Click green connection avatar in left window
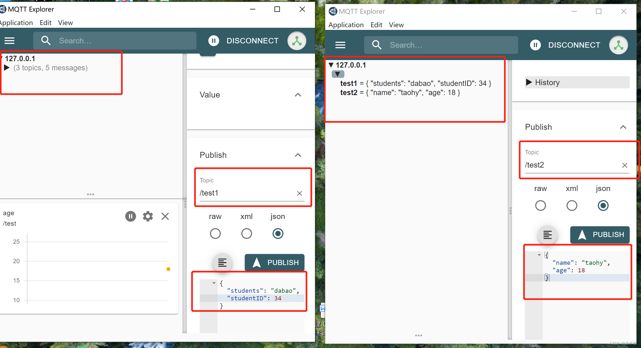The width and height of the screenshot is (641, 348). pos(297,41)
